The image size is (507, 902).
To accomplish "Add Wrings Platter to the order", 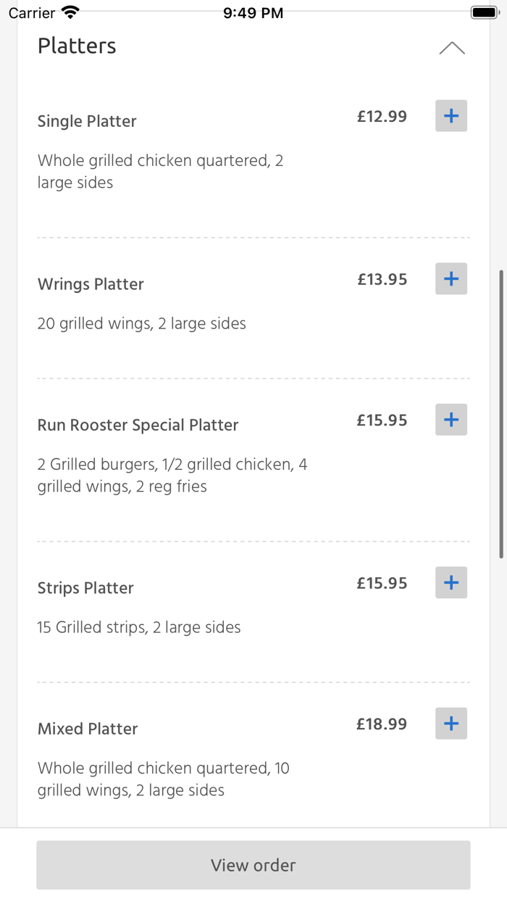I will (451, 278).
